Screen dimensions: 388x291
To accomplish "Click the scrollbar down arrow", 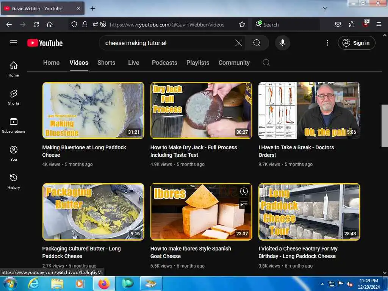I will click(385, 273).
